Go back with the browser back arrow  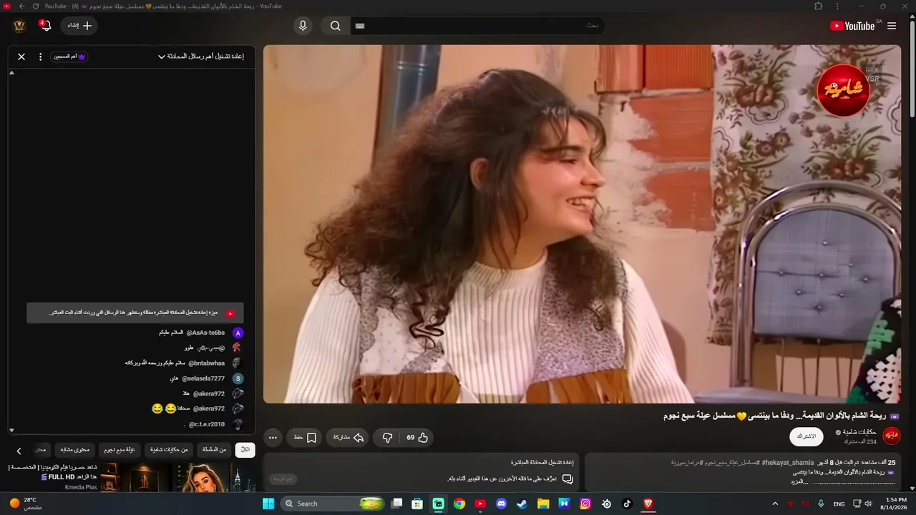pyautogui.click(x=21, y=6)
